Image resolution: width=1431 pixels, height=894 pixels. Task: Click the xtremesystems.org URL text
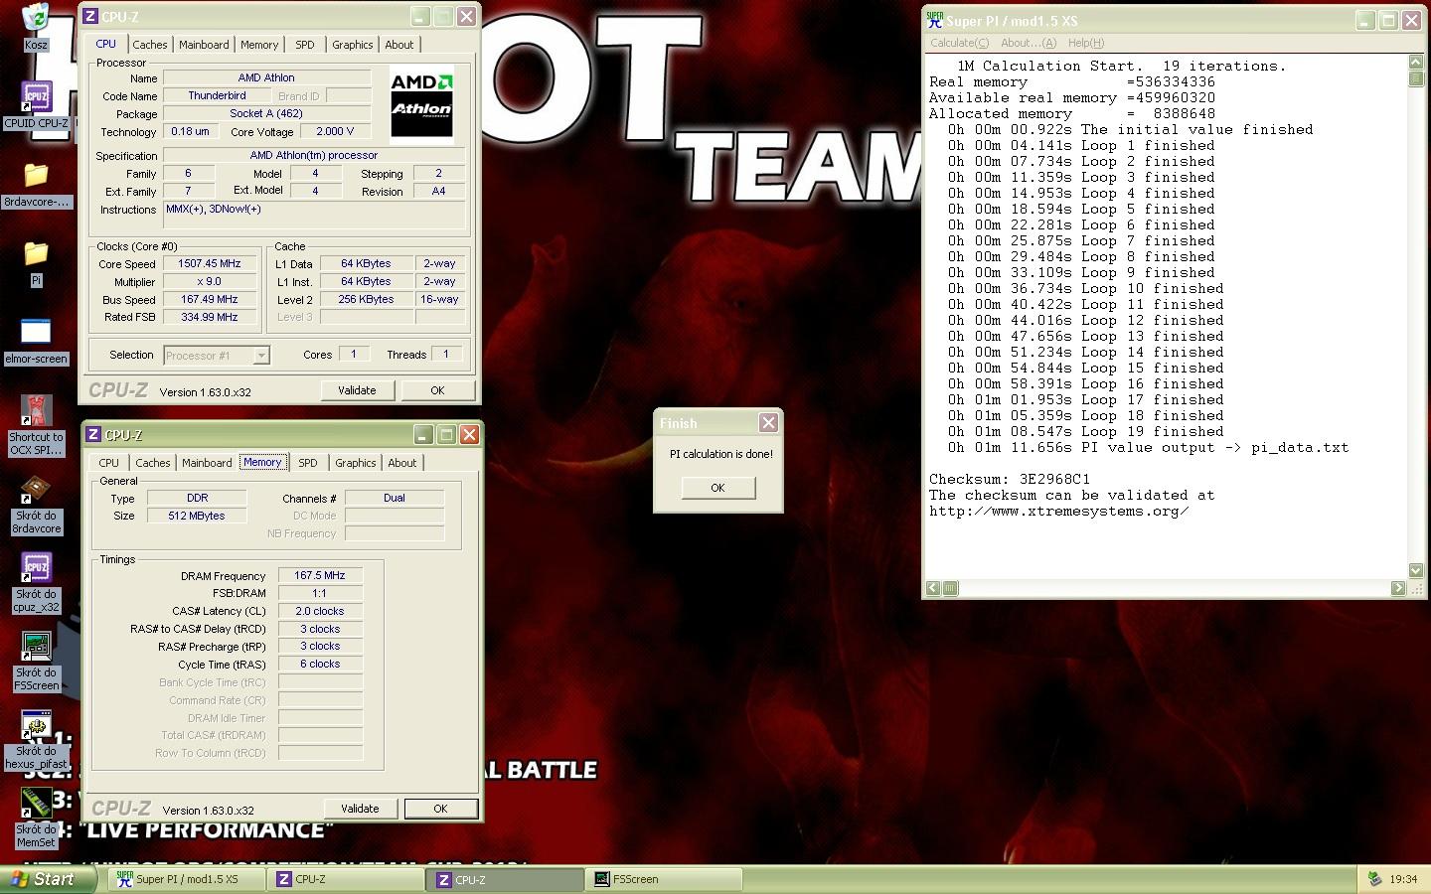1059,512
